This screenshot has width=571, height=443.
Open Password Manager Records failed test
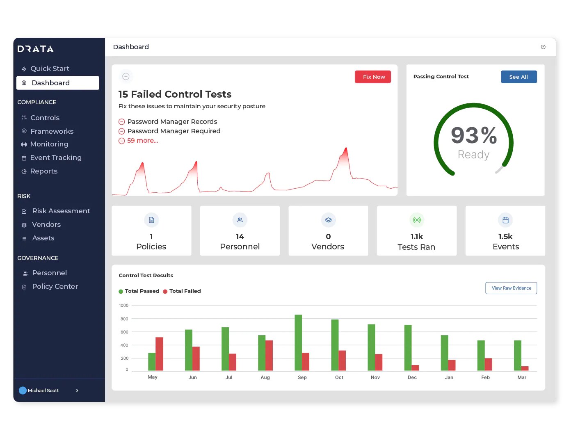point(172,122)
